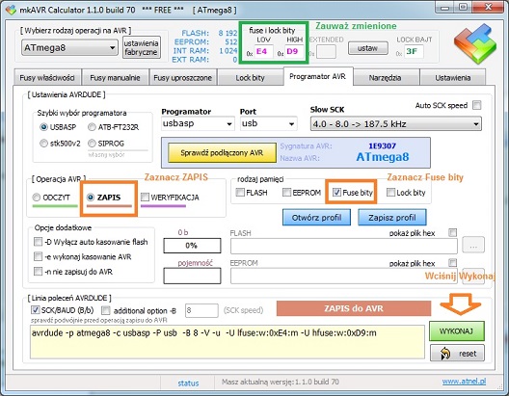Expand the Programator usbasp dropdown
509x396 pixels.
(198, 123)
